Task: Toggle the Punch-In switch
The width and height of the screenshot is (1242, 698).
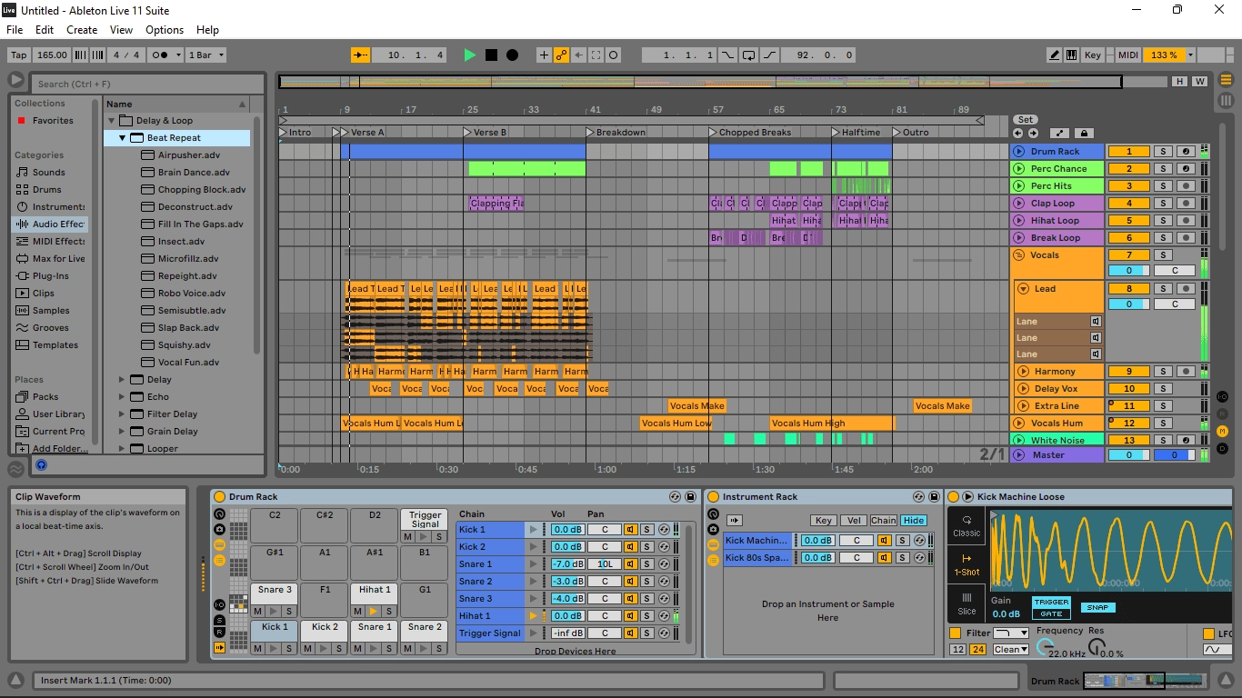Action: [727, 55]
